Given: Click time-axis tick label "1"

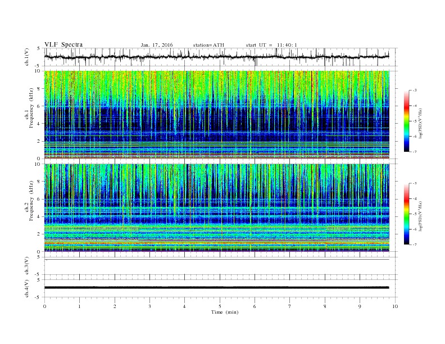Looking at the screenshot, I should 80,306.
